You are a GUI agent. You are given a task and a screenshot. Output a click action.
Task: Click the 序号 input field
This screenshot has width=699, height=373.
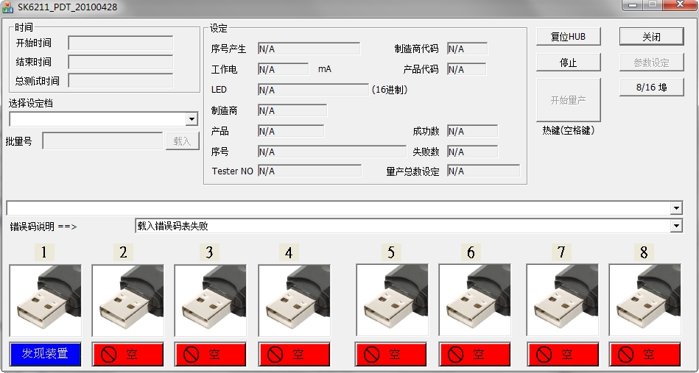click(x=331, y=152)
